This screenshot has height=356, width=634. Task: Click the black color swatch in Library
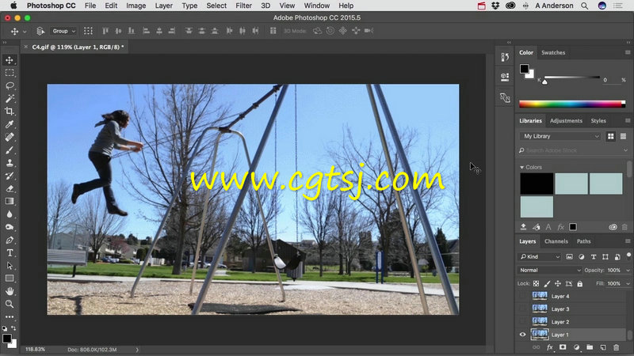click(537, 184)
